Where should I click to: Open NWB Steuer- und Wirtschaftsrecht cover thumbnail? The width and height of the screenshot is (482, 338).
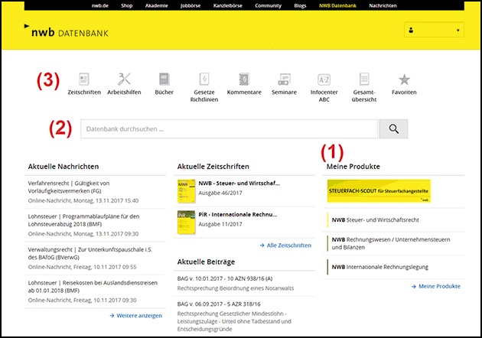tap(184, 190)
